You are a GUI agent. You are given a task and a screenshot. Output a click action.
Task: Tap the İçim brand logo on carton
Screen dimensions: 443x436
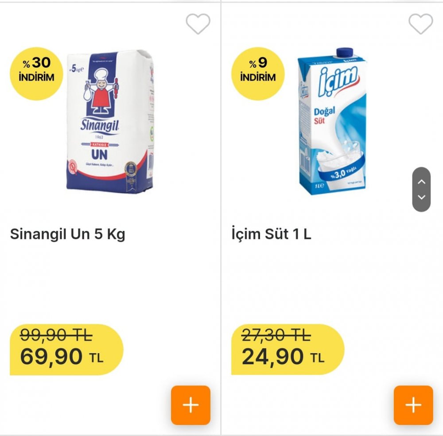click(x=338, y=82)
